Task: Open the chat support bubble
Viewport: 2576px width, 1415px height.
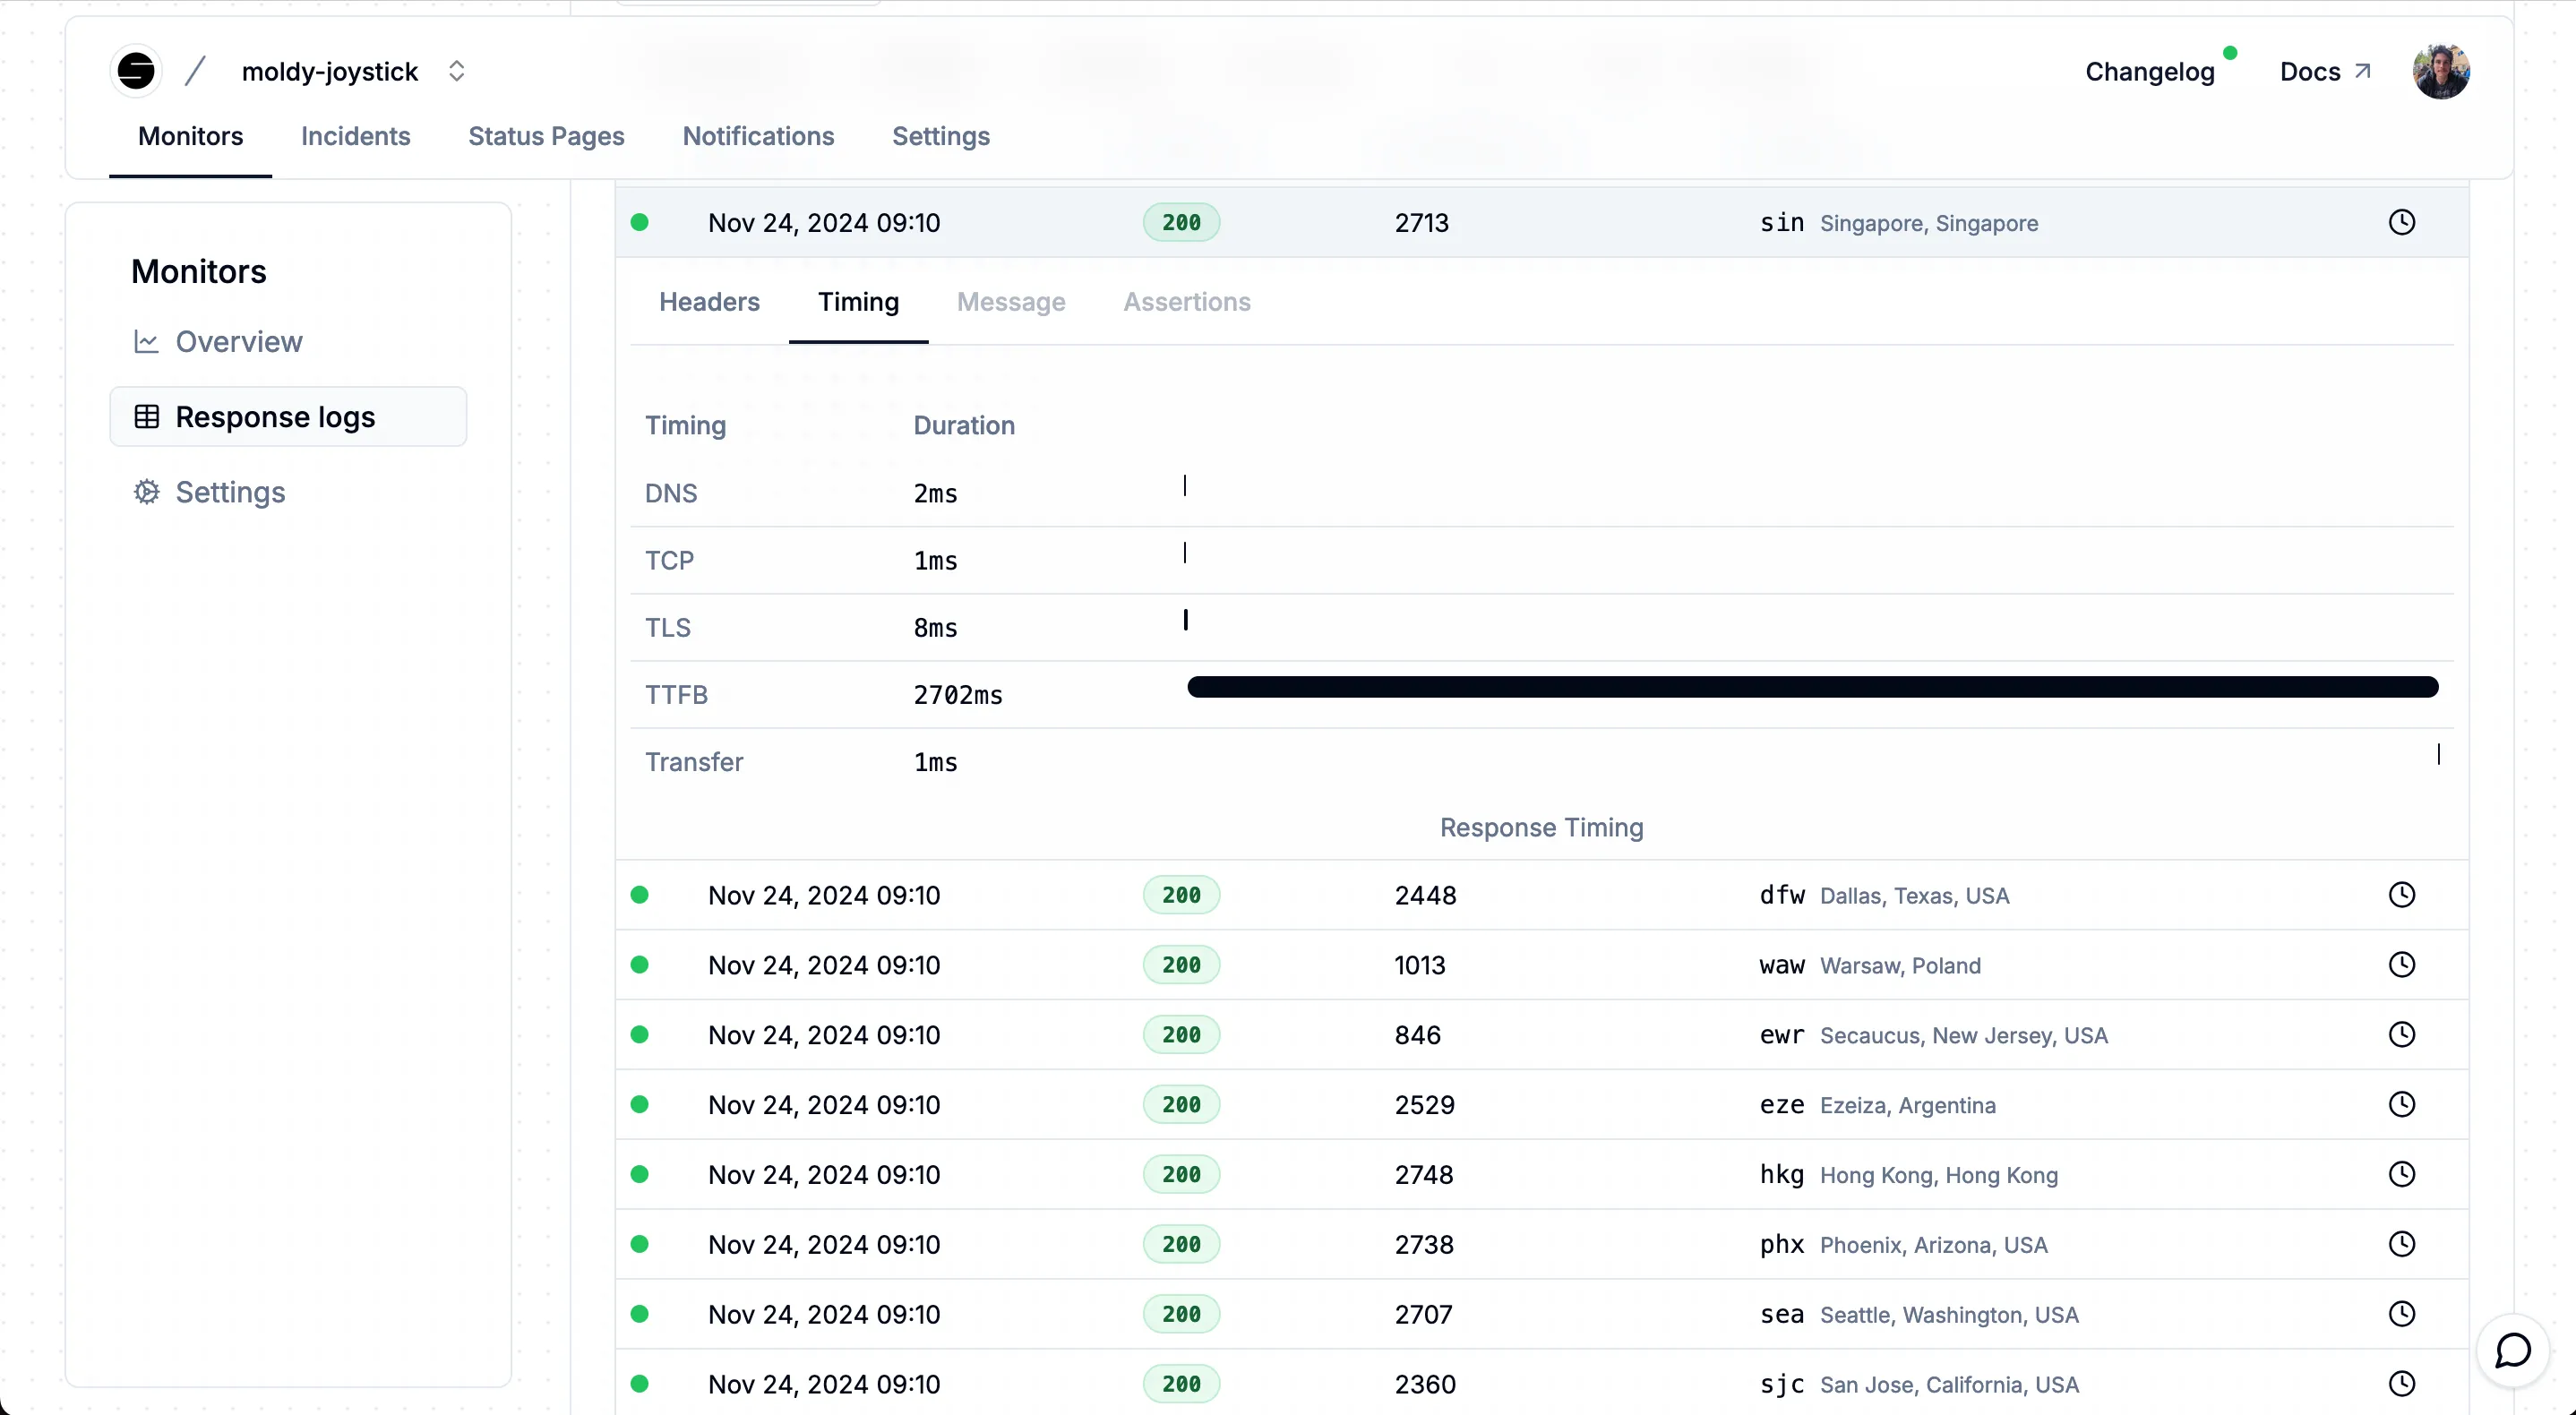Action: [2512, 1351]
